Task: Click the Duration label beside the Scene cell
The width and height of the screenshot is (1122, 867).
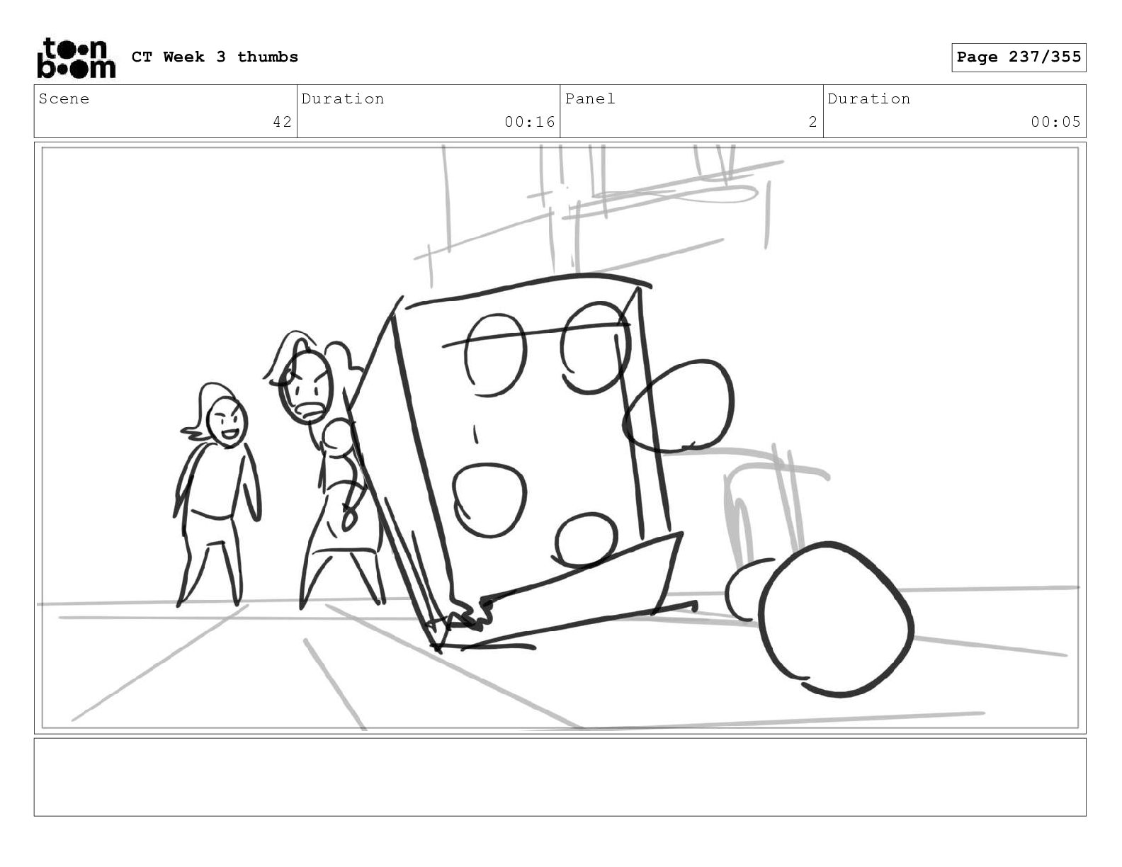Action: (x=343, y=98)
